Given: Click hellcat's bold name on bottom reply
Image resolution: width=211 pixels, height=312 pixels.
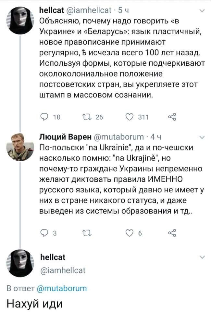Looking at the screenshot, I should (x=52, y=258).
